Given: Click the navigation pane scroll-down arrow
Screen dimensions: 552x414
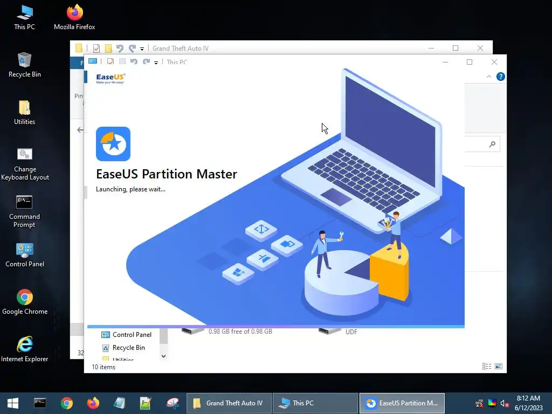Looking at the screenshot, I should pyautogui.click(x=163, y=356).
